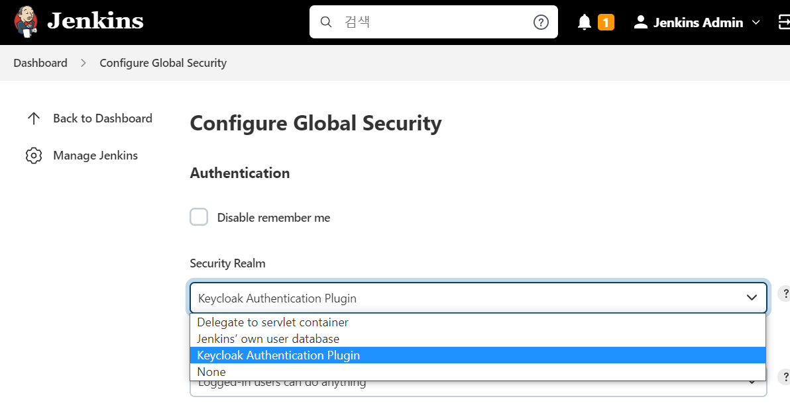The width and height of the screenshot is (790, 413).
Task: Enable the Disable remember me checkbox
Action: pos(199,217)
